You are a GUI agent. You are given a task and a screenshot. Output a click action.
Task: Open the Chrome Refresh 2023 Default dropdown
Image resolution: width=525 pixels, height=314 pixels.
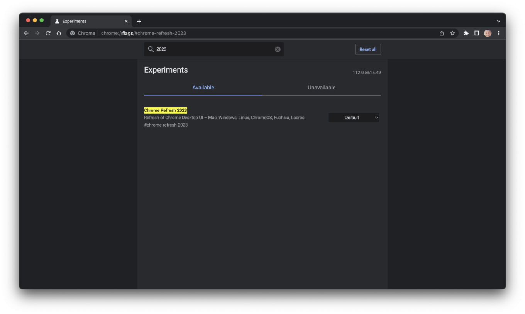(x=354, y=118)
